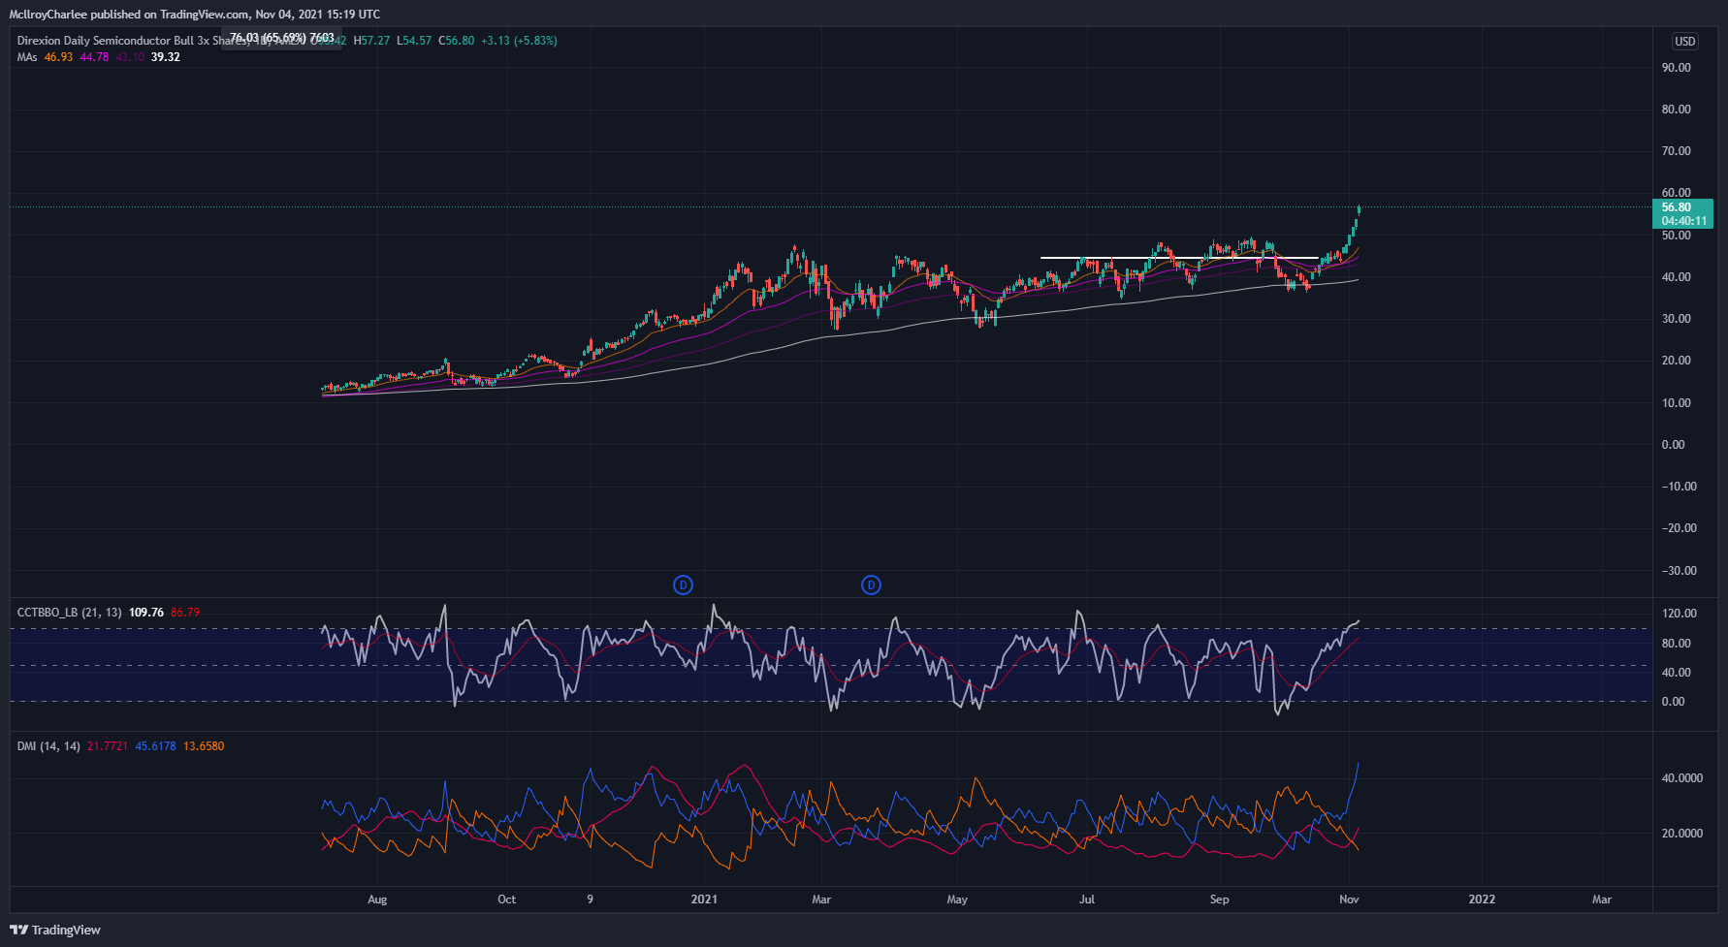The width and height of the screenshot is (1728, 947).
Task: Click the January 2021 dividend D marker
Action: click(x=683, y=584)
